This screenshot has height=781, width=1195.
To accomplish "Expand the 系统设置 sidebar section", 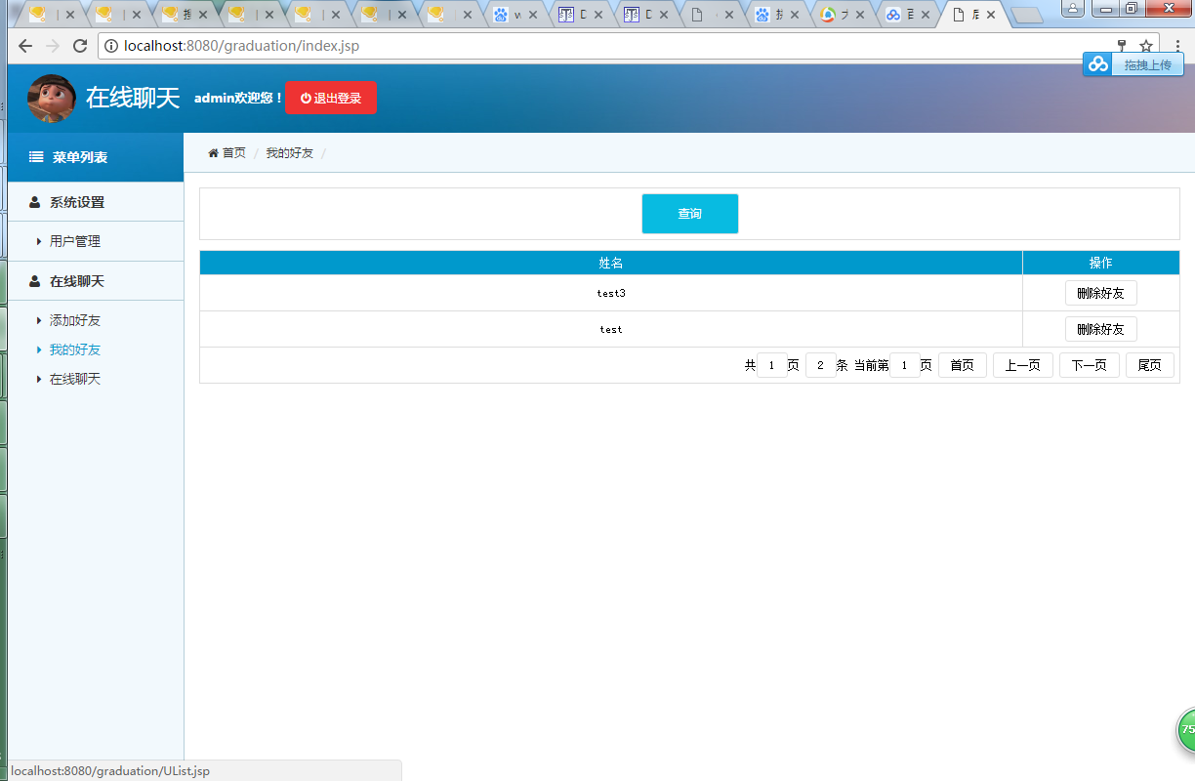I will [96, 202].
